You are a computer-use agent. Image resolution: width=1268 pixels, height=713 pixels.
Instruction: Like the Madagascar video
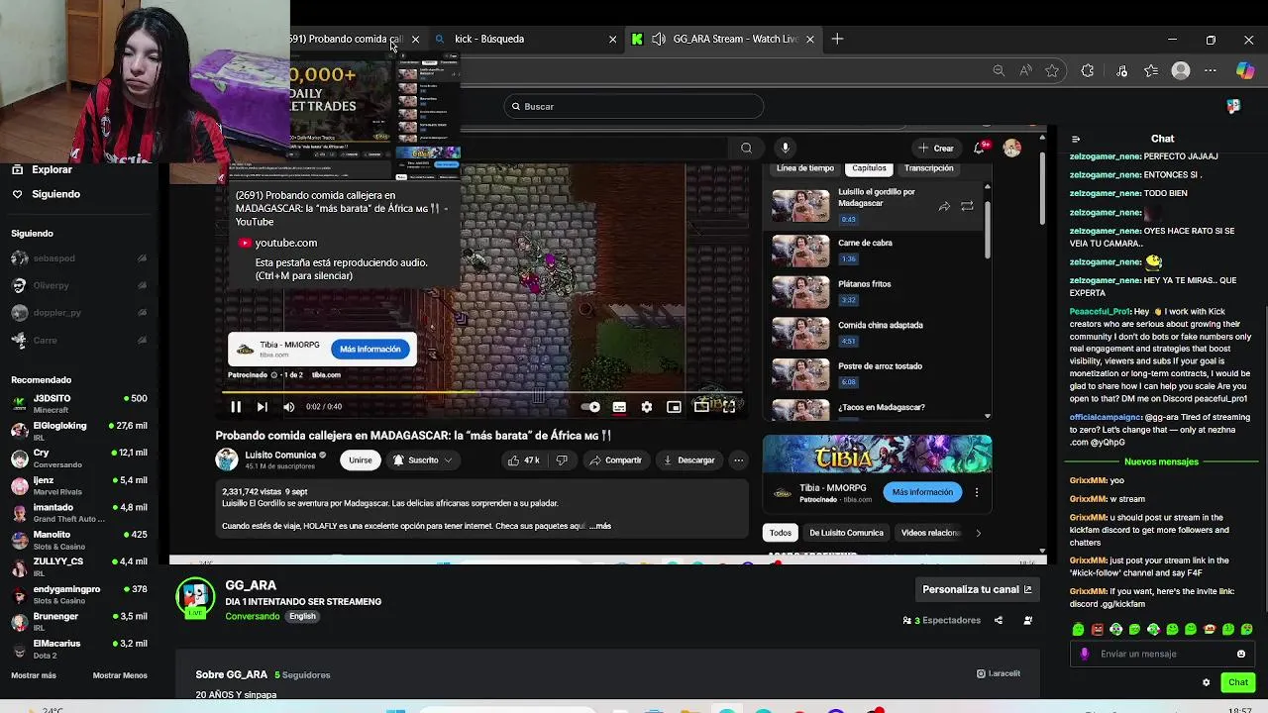tap(523, 460)
